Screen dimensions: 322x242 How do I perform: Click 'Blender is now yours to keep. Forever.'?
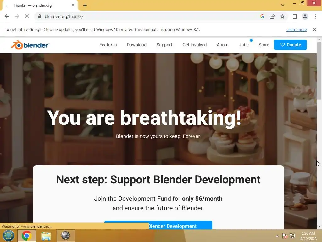coord(158,136)
